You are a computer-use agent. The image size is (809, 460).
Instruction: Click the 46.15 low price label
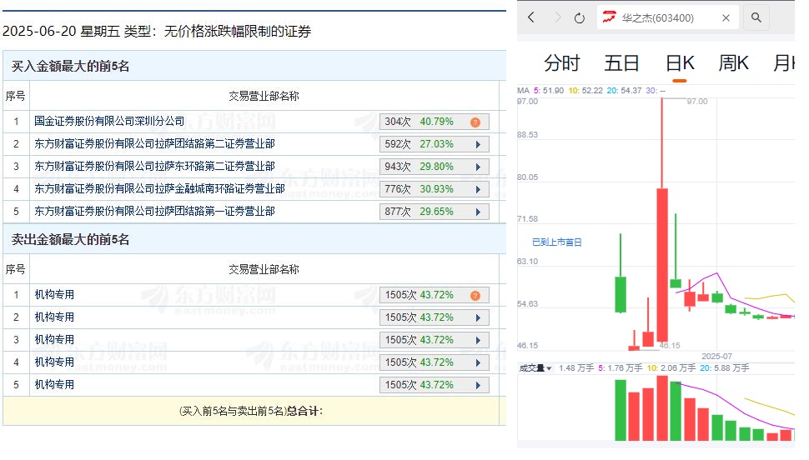click(x=670, y=346)
